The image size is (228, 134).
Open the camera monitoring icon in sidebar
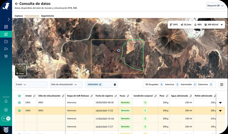point(6,49)
